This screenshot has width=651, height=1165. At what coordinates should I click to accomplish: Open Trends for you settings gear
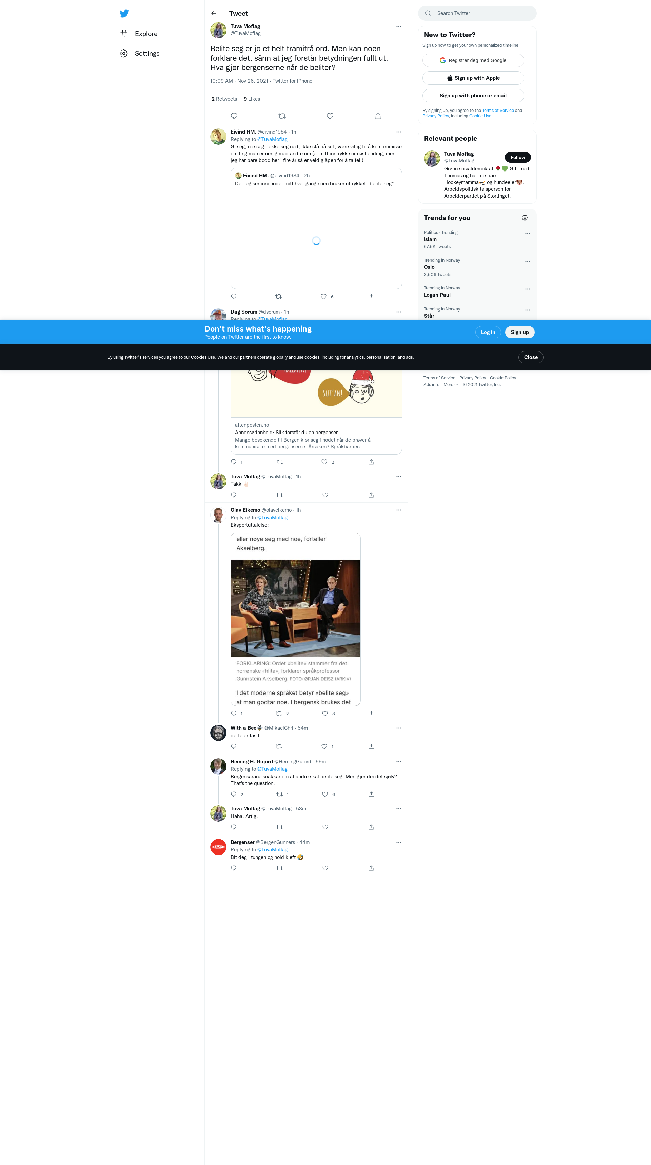click(x=525, y=218)
